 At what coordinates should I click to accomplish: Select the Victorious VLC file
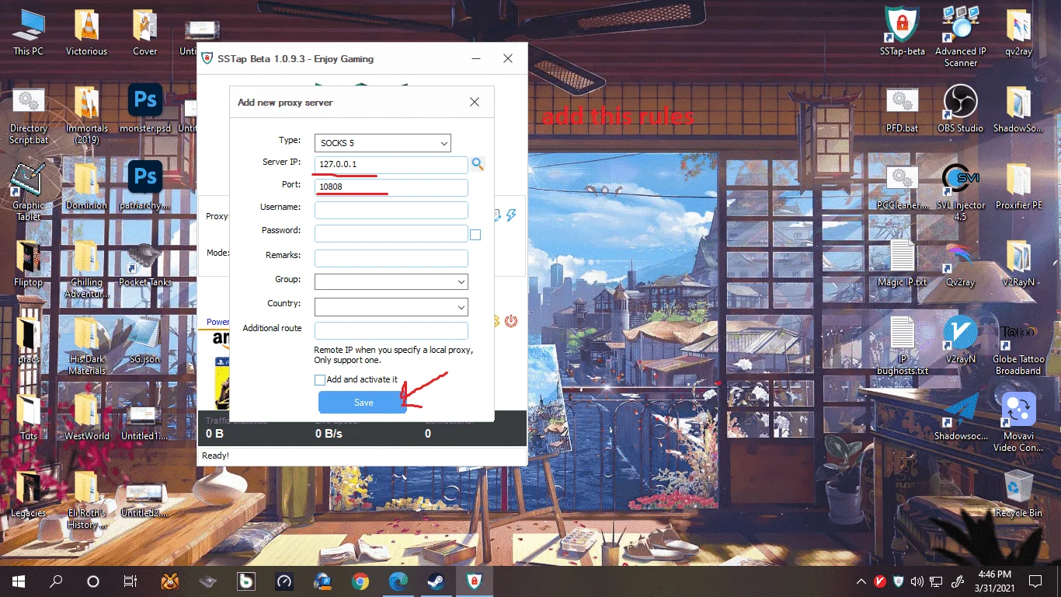(86, 32)
